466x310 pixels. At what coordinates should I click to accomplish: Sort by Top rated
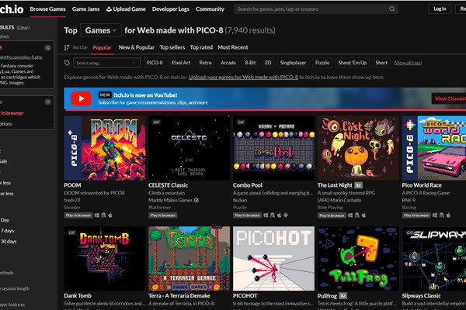pyautogui.click(x=201, y=47)
